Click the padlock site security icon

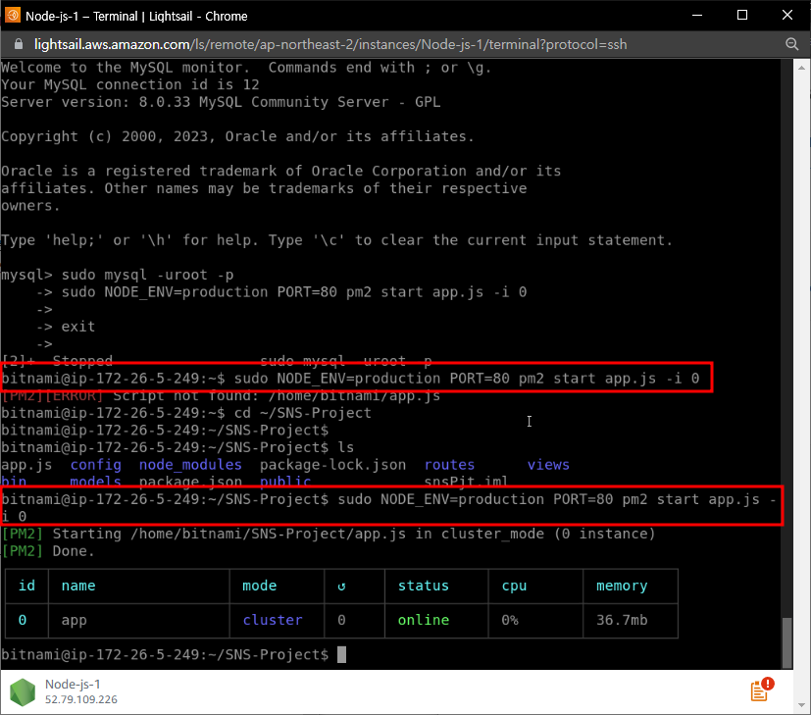point(19,44)
